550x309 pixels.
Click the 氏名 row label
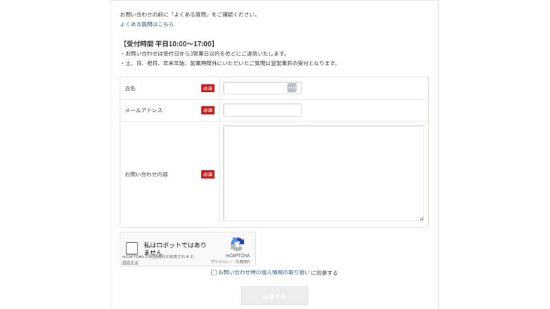(x=130, y=89)
